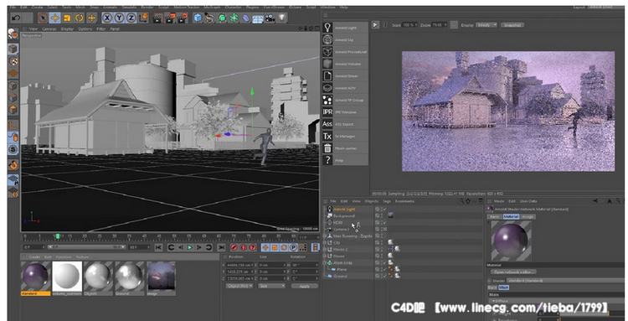Open the Tx Manager entry
This screenshot has height=321, width=628.
click(x=345, y=137)
